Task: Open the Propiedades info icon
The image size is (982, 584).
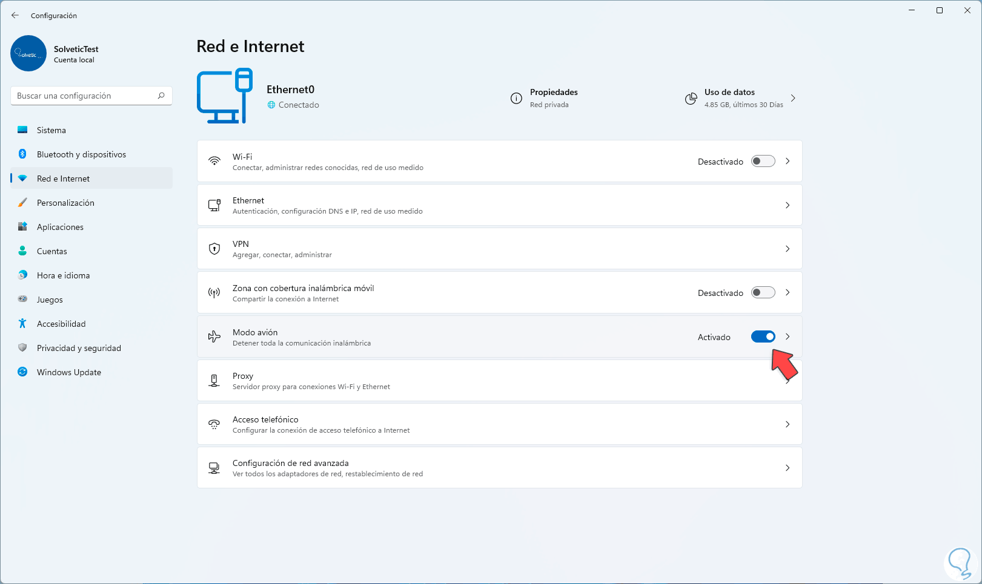Action: tap(516, 99)
